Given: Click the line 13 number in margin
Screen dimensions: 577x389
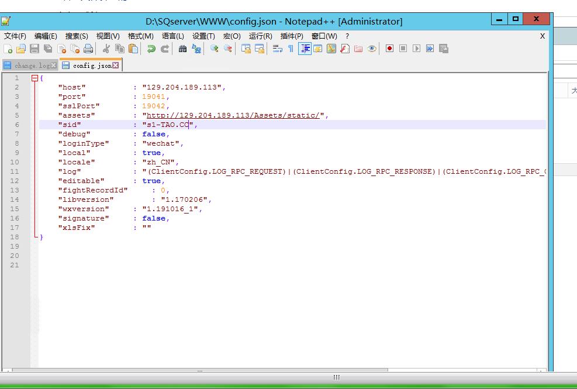Looking at the screenshot, I should [x=15, y=190].
